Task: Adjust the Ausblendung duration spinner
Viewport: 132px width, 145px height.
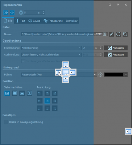Action: (x=100, y=55)
